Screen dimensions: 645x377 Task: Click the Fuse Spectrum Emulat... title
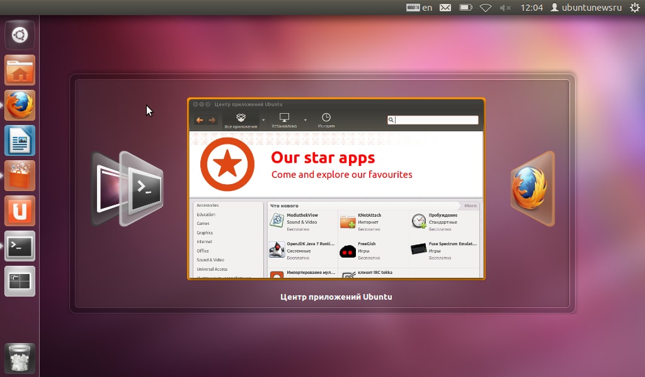click(x=452, y=244)
